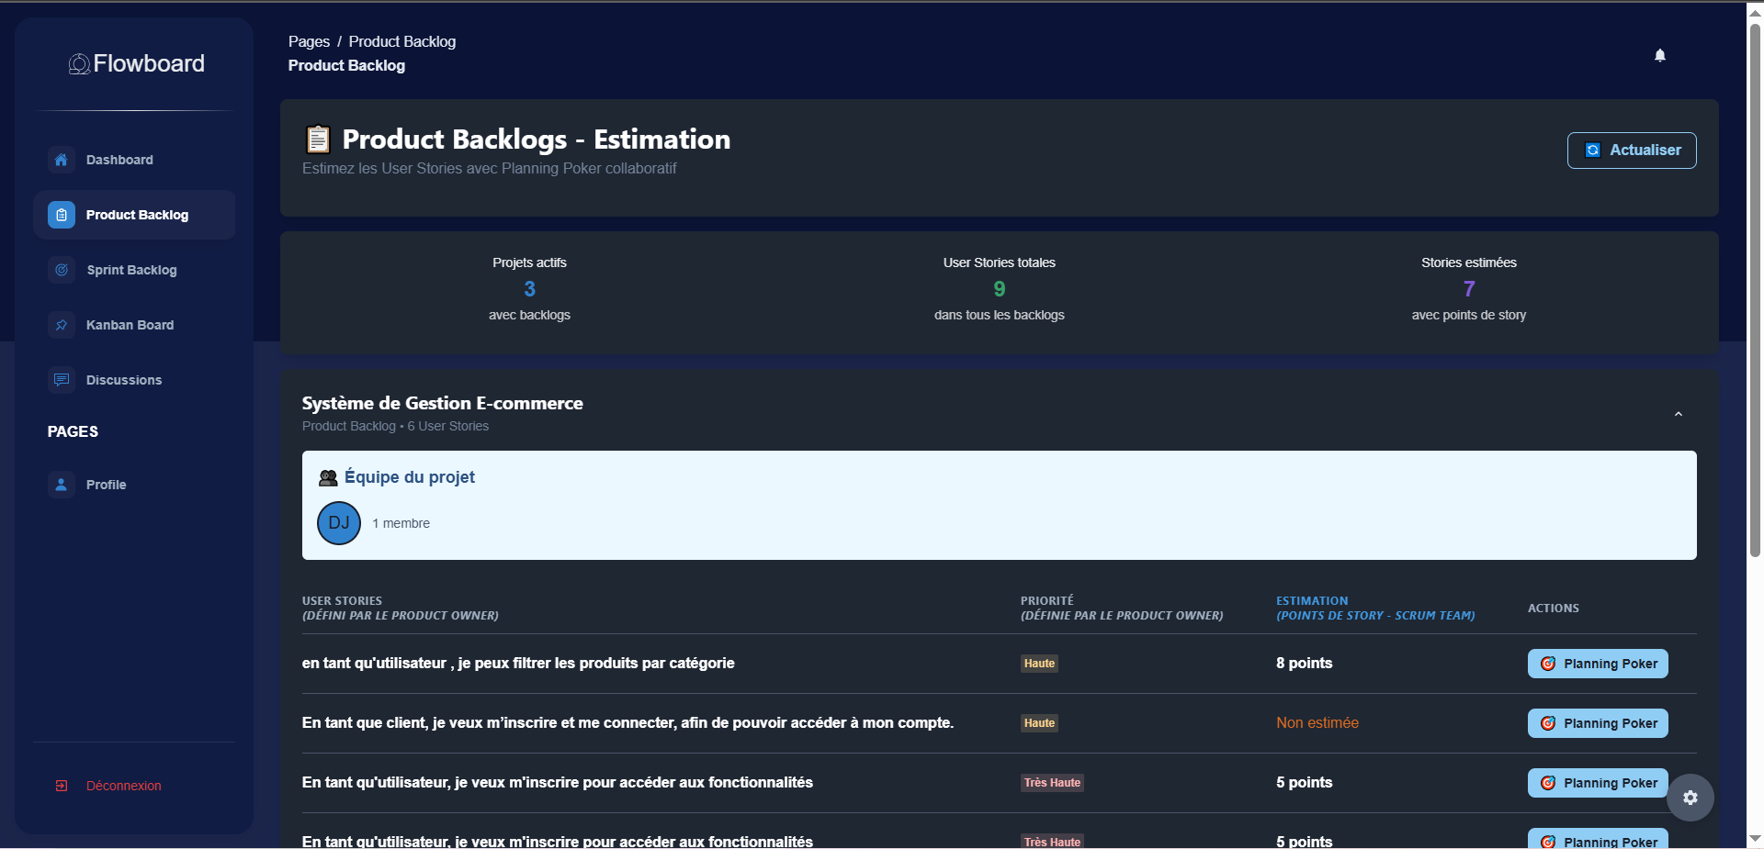Click the Flowboard logo icon
This screenshot has width=1764, height=849.
tap(79, 63)
